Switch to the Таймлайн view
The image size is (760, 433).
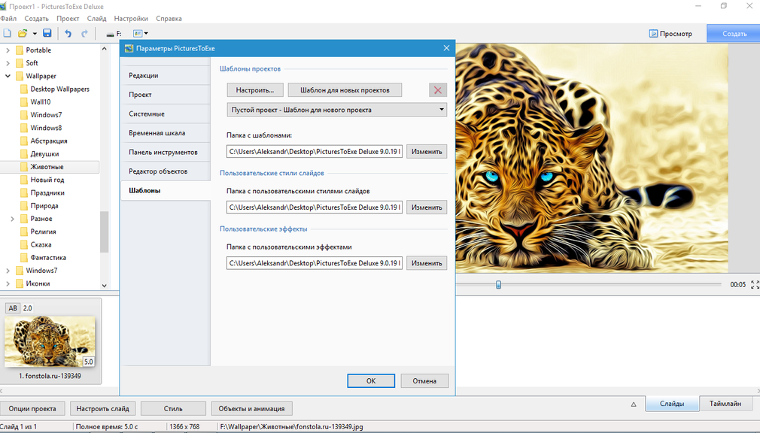click(x=725, y=404)
